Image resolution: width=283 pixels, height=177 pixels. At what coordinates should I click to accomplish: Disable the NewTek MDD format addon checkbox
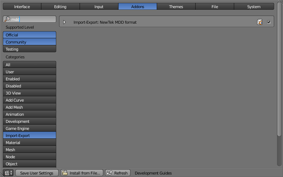click(x=269, y=22)
